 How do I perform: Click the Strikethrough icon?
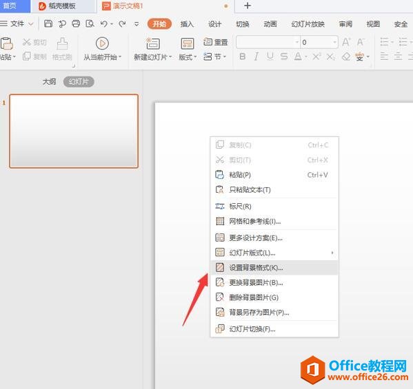284,56
